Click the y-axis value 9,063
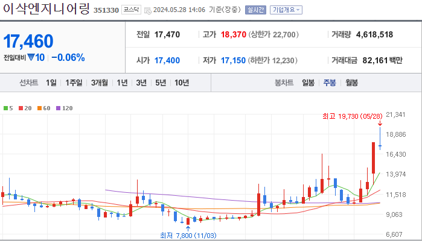 (x=394, y=214)
